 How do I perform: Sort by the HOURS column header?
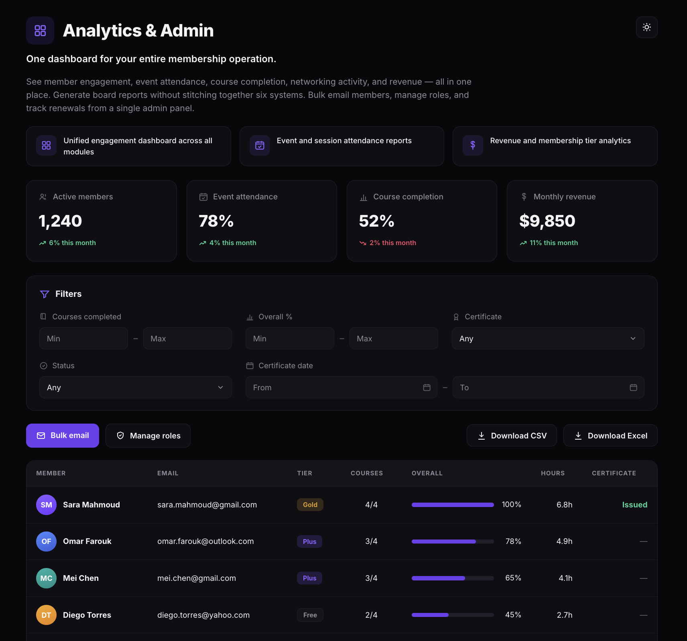(553, 473)
